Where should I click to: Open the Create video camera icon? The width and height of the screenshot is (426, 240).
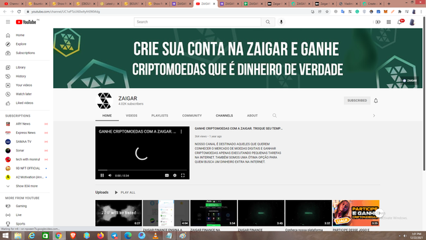coord(378,22)
